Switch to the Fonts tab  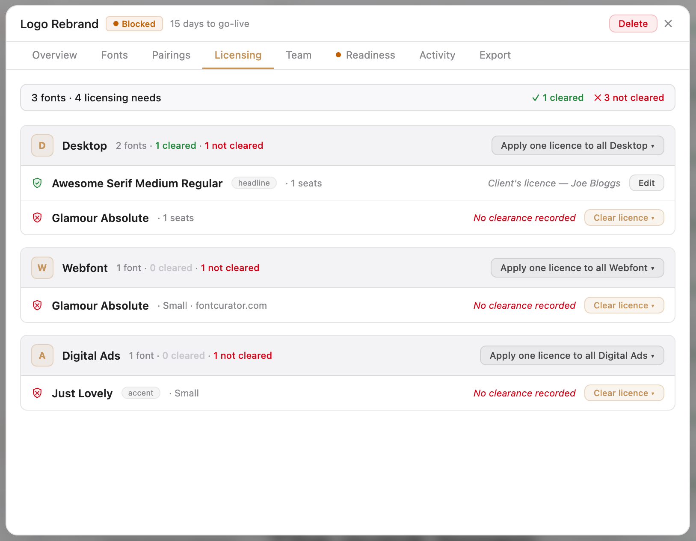[115, 55]
